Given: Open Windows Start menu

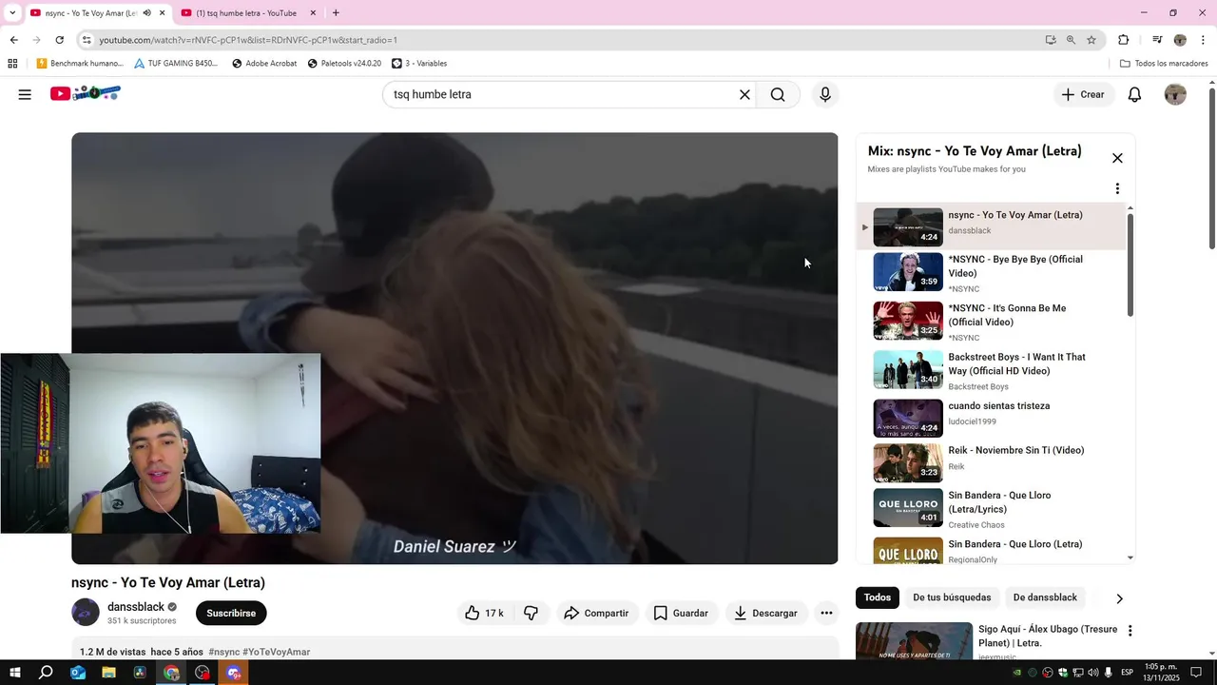Looking at the screenshot, I should coord(14,673).
